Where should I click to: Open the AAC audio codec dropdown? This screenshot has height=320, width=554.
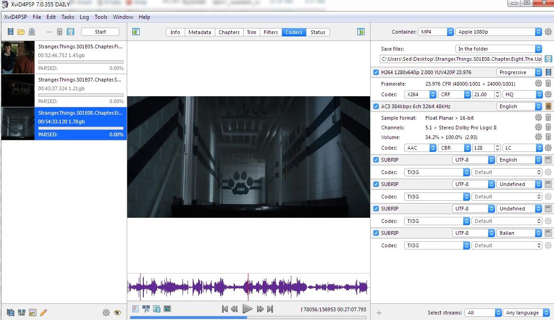[420, 148]
